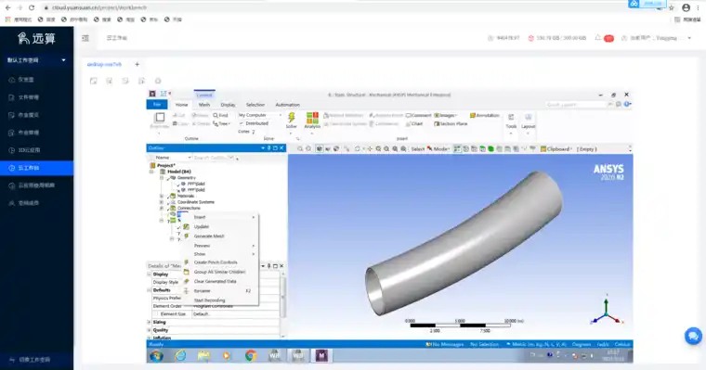This screenshot has width=706, height=370.
Task: Open the Mechanical 'M' taskbar icon
Action: point(321,355)
